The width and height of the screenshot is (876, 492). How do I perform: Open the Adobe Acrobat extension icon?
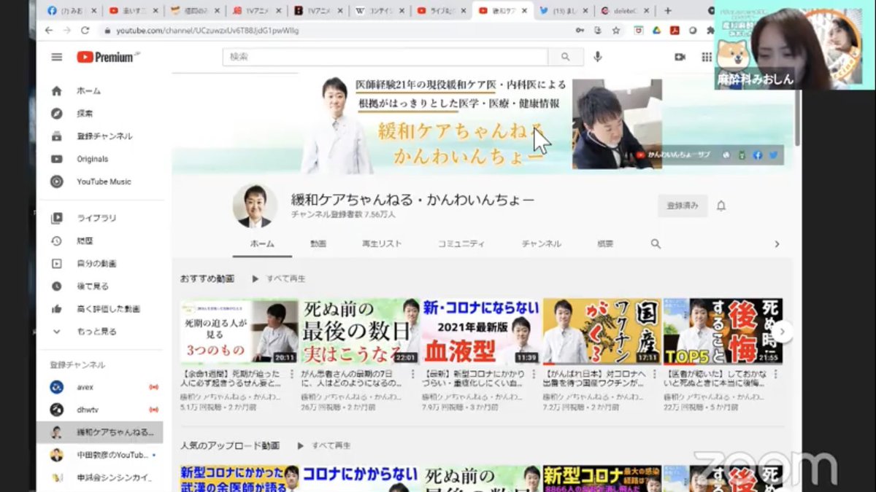(675, 31)
